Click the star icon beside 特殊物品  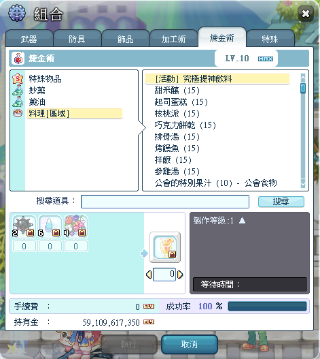tap(18, 79)
